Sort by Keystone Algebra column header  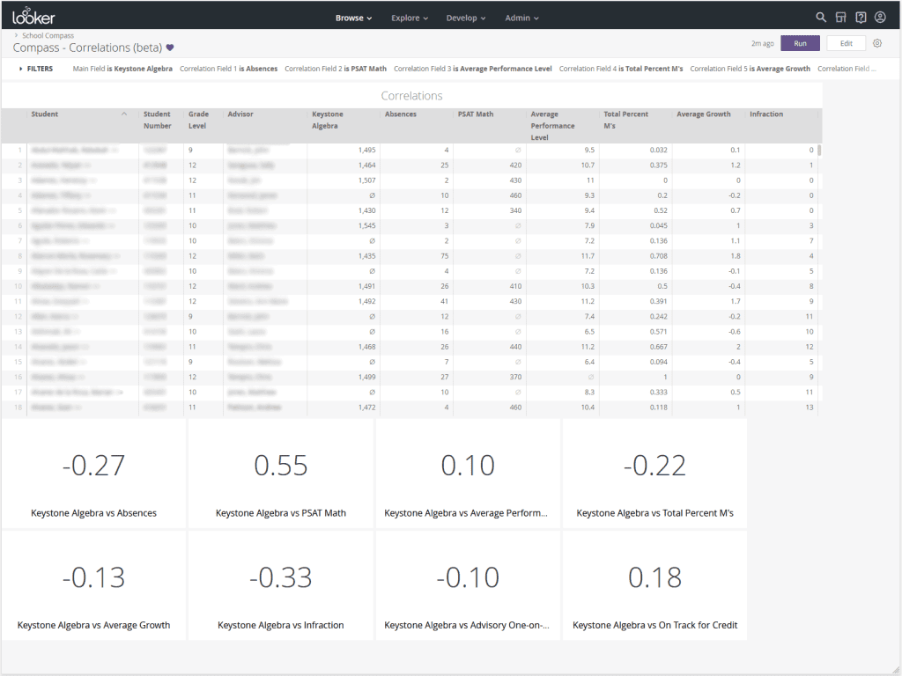coord(328,120)
